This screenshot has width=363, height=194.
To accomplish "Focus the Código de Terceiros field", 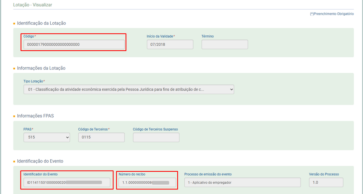I will coord(101,137).
